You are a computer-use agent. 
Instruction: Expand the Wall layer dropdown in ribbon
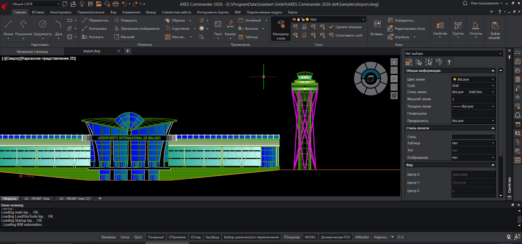(363, 19)
